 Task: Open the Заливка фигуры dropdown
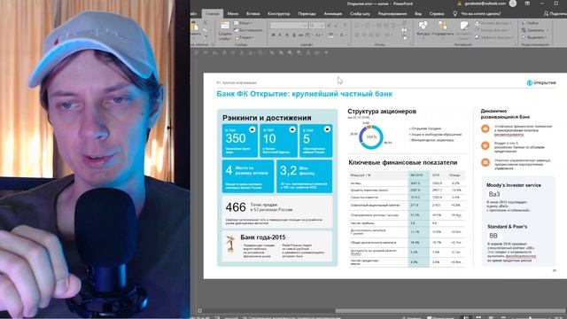(493, 23)
